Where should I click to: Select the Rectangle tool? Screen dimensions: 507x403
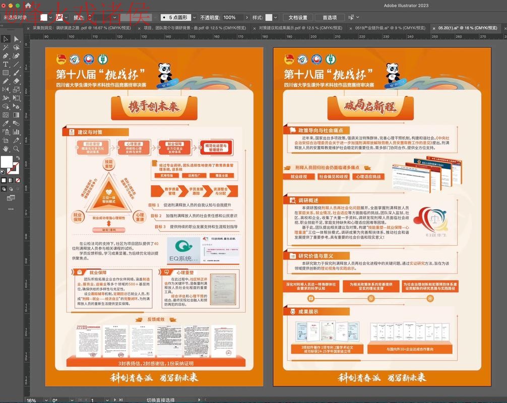pyautogui.click(x=6, y=73)
